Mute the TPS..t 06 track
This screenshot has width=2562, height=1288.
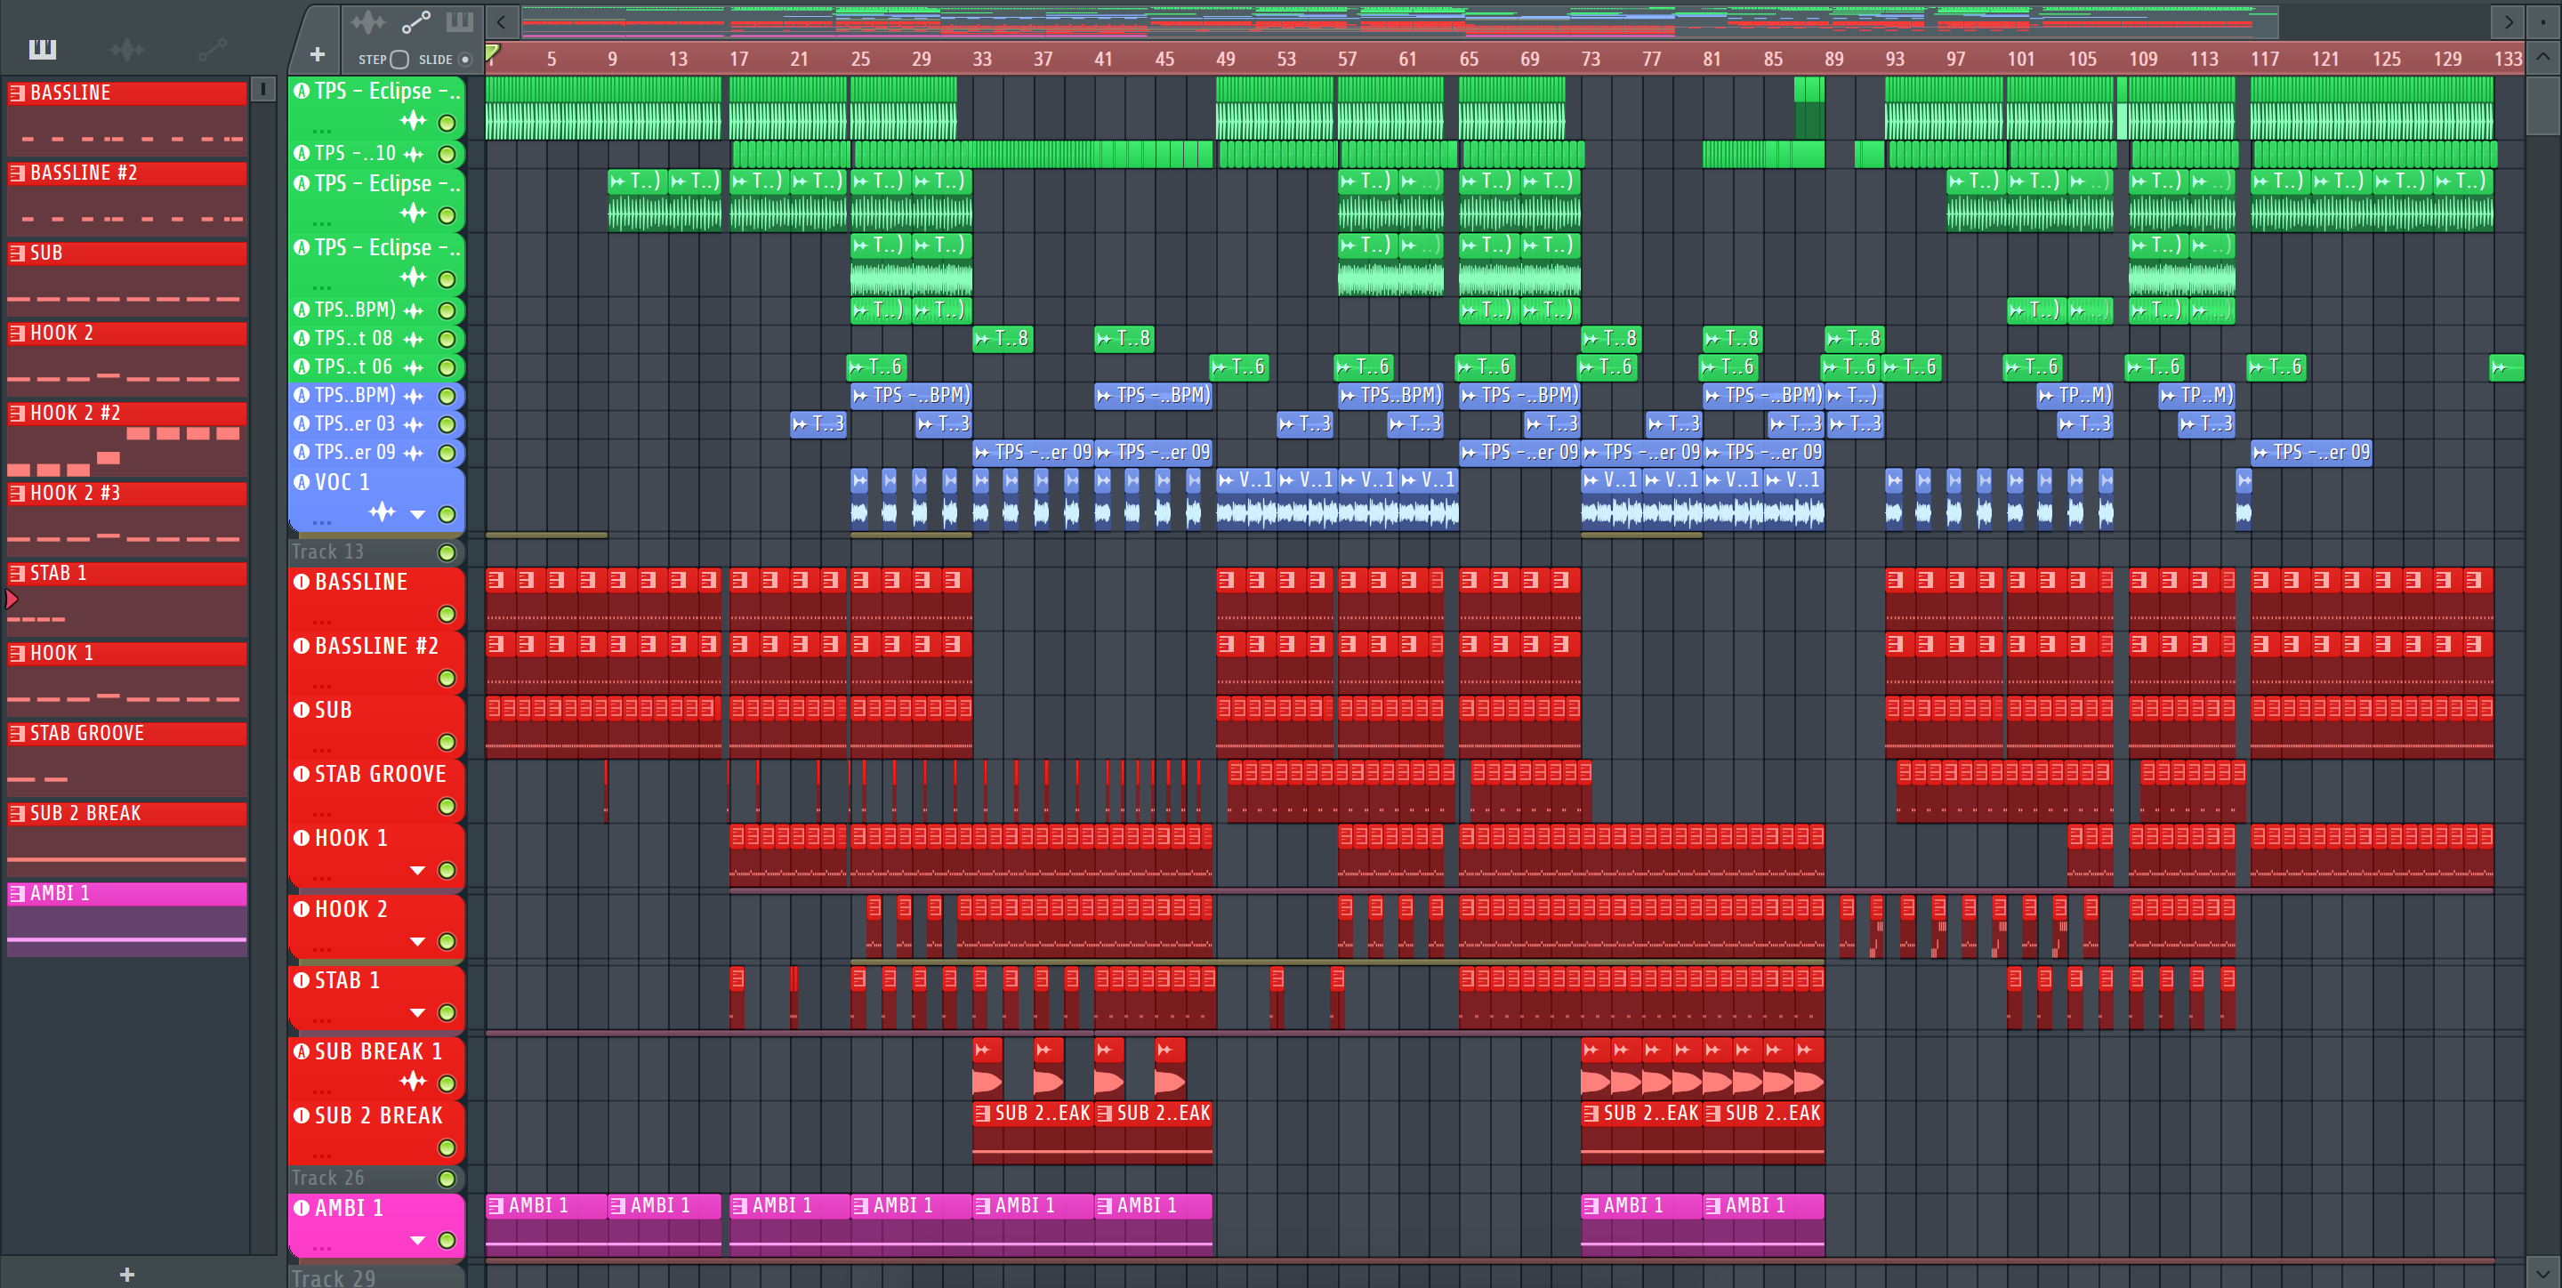point(447,368)
